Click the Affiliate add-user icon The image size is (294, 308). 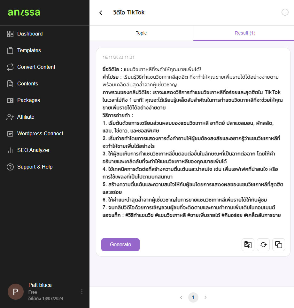pyautogui.click(x=10, y=117)
